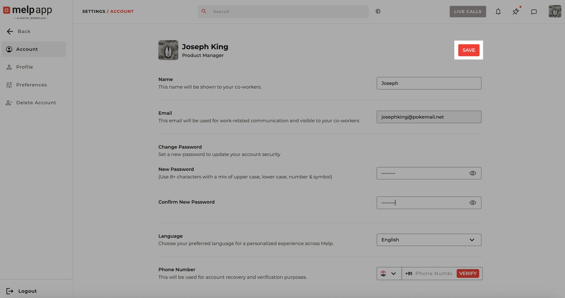Expand the country code flag selector
565x298 pixels.
point(389,273)
